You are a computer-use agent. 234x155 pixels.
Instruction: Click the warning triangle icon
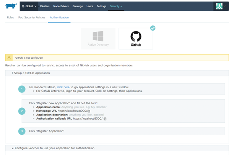9,58
